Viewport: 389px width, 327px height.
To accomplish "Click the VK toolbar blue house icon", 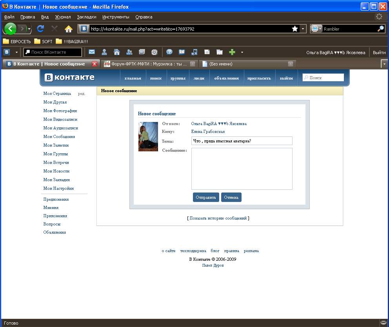I will click(116, 52).
